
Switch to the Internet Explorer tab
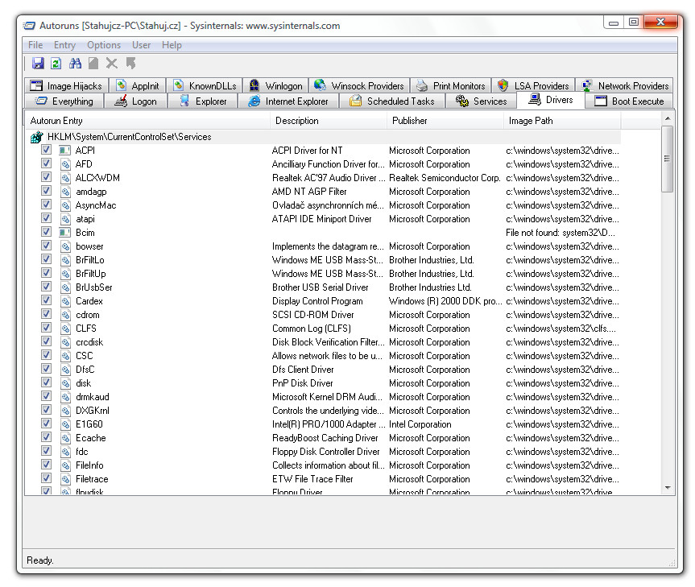pos(288,101)
